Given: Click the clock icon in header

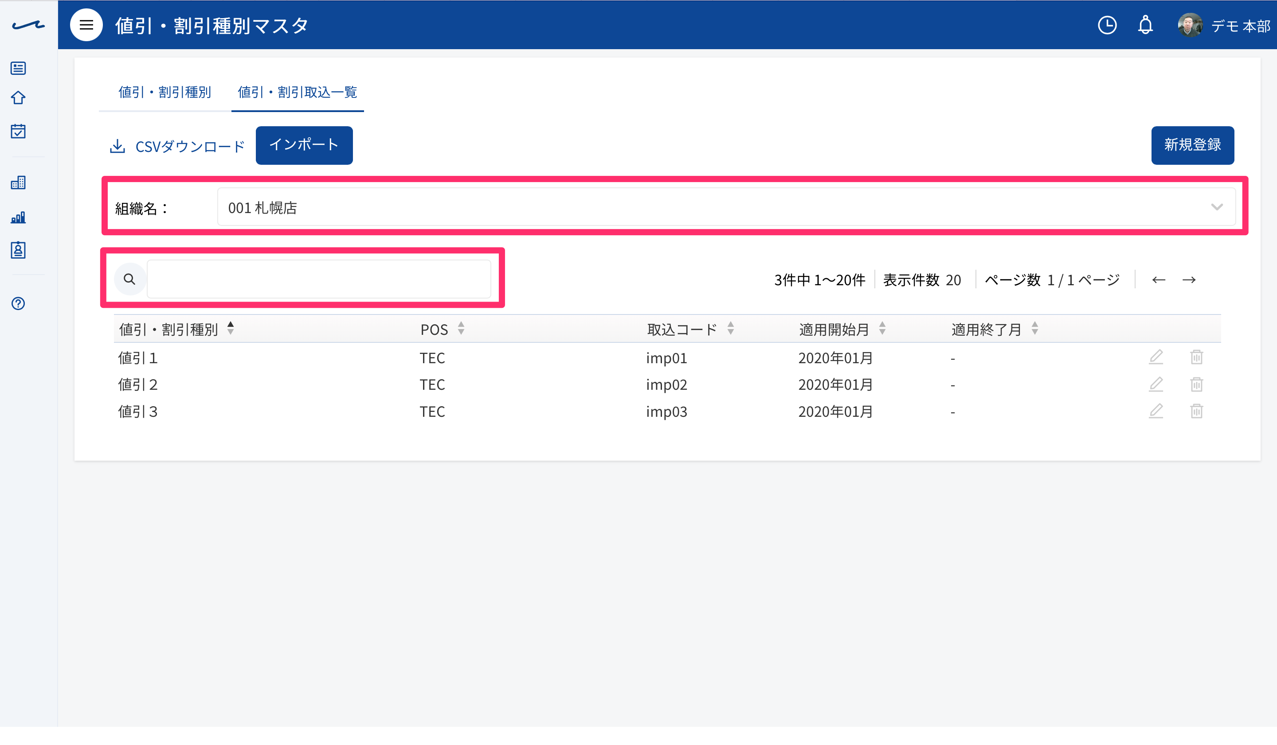Looking at the screenshot, I should 1107,25.
